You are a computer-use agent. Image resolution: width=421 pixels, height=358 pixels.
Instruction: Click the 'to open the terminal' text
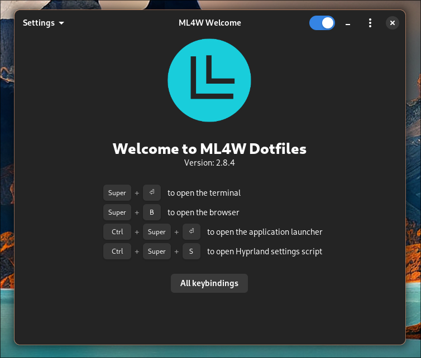(204, 193)
